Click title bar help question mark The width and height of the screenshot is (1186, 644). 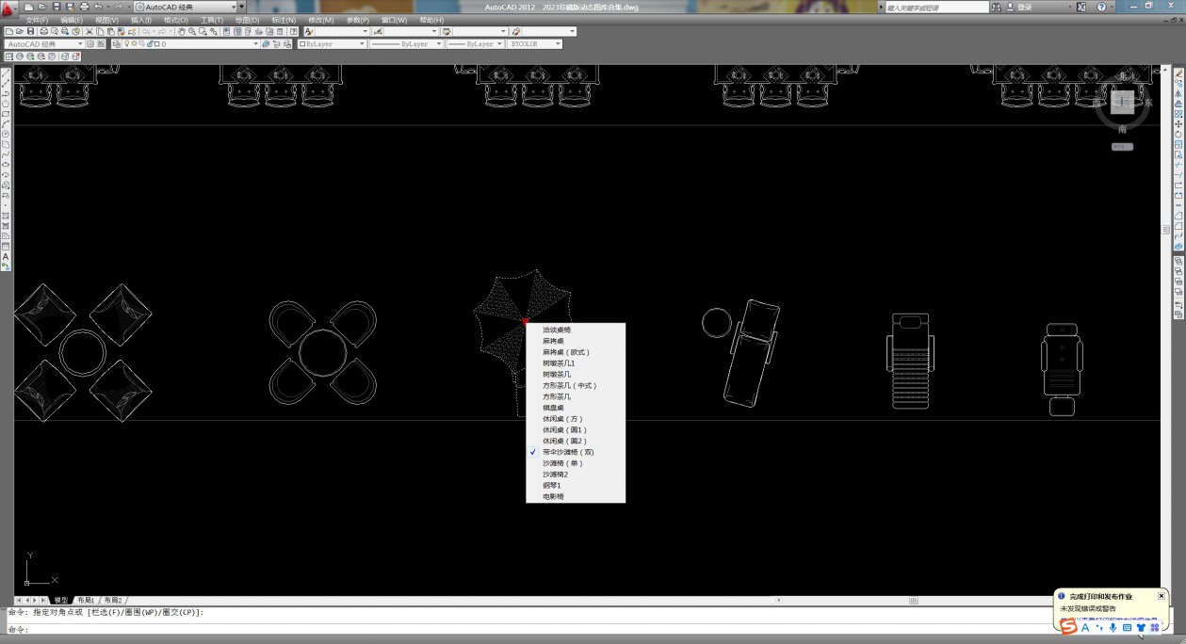(x=1099, y=7)
